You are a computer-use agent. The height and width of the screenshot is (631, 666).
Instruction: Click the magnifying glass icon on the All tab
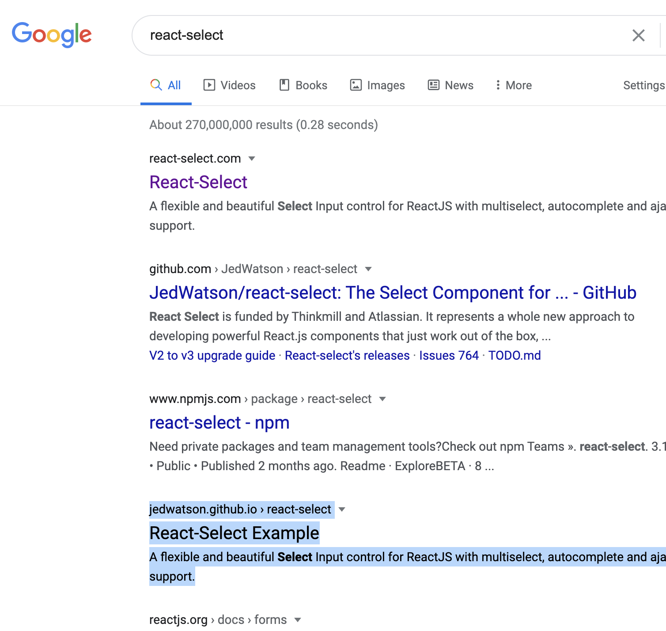click(x=156, y=85)
